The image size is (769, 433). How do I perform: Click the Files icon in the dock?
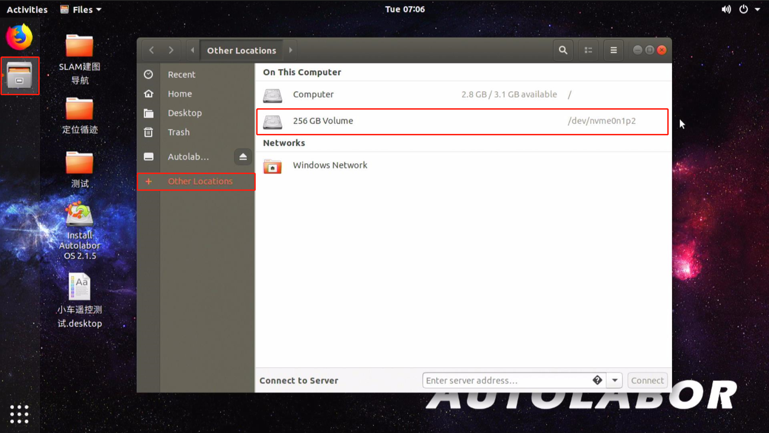point(20,76)
